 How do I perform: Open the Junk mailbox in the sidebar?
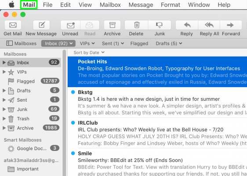point(31,109)
